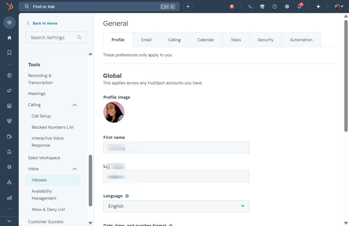The height and width of the screenshot is (226, 349).
Task: Switch to the Tasks tab
Action: pyautogui.click(x=236, y=40)
